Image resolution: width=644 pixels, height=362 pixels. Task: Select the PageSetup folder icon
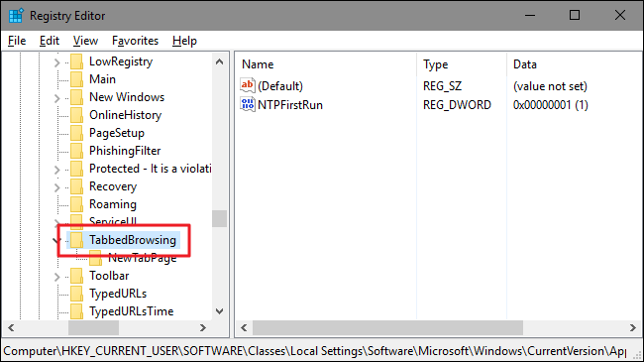(x=76, y=133)
